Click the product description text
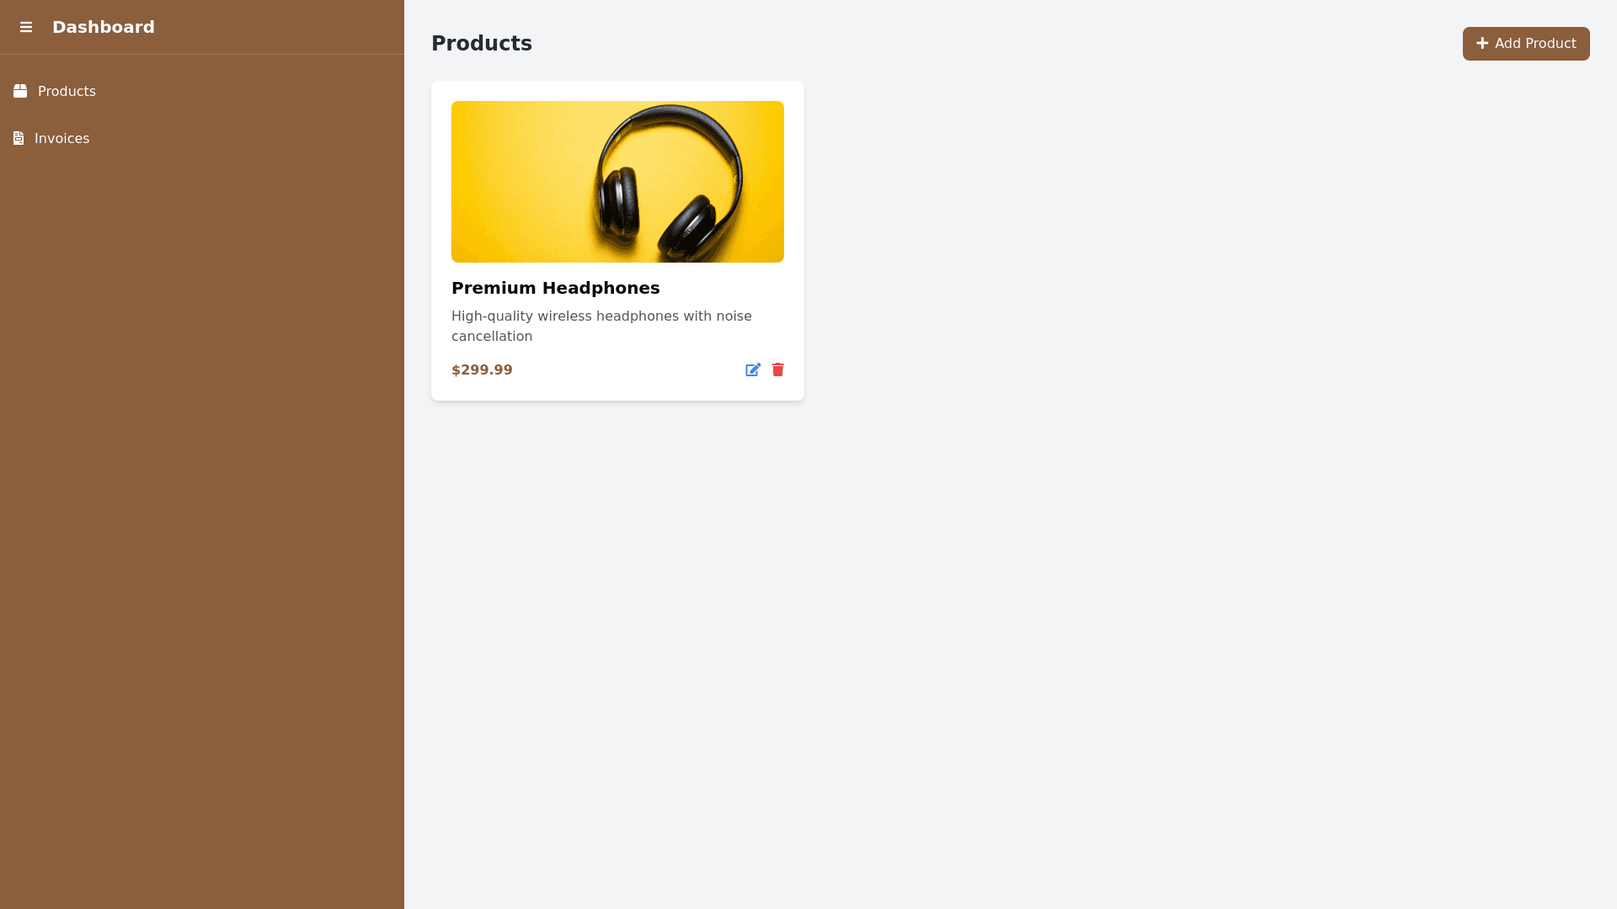The image size is (1617, 909). point(601,326)
